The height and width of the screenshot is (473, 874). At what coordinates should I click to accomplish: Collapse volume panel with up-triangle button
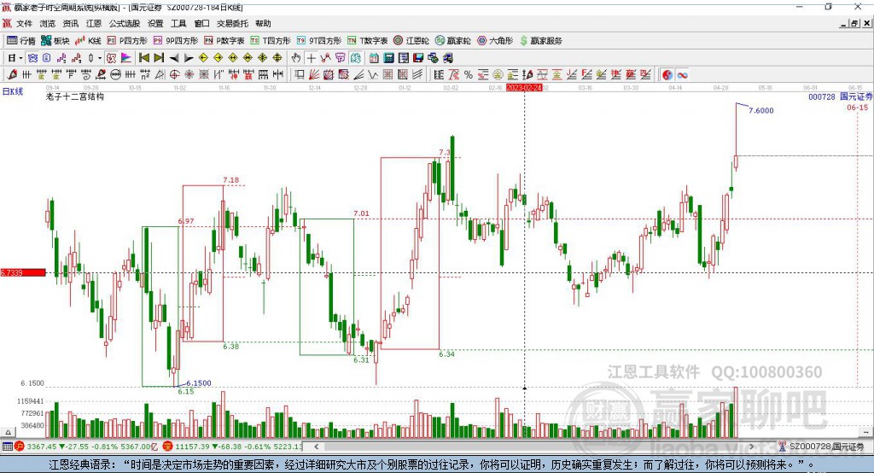coord(8,432)
